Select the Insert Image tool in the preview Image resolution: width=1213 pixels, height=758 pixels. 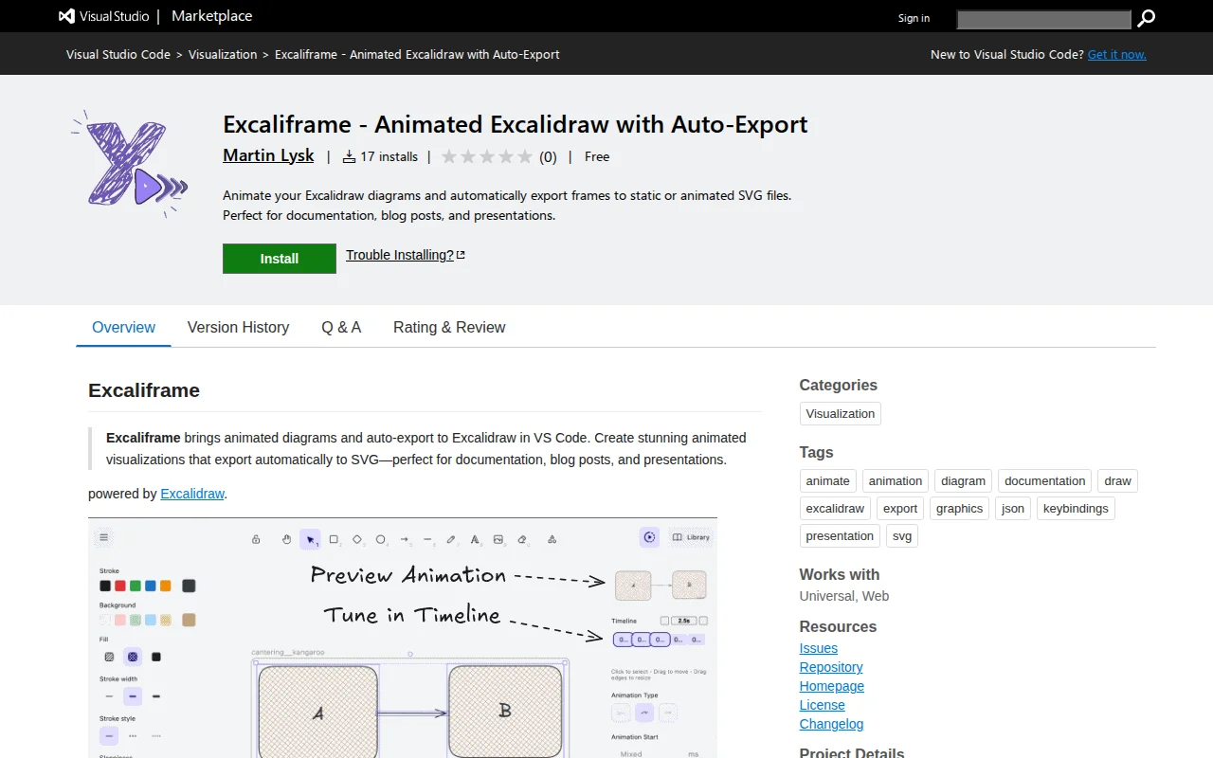(x=498, y=539)
